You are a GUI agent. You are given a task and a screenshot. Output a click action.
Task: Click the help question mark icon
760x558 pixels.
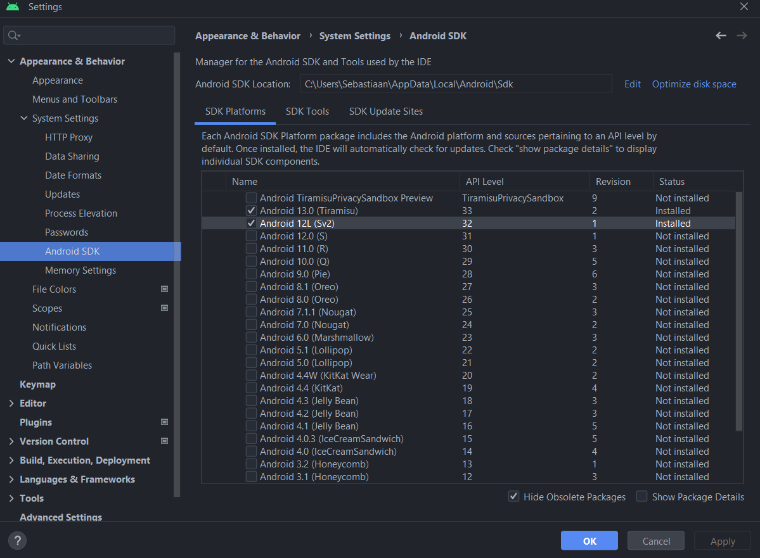point(17,540)
